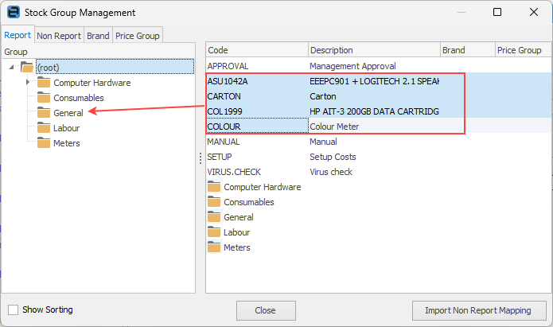Click Labour folder icon in left tree

tap(44, 128)
